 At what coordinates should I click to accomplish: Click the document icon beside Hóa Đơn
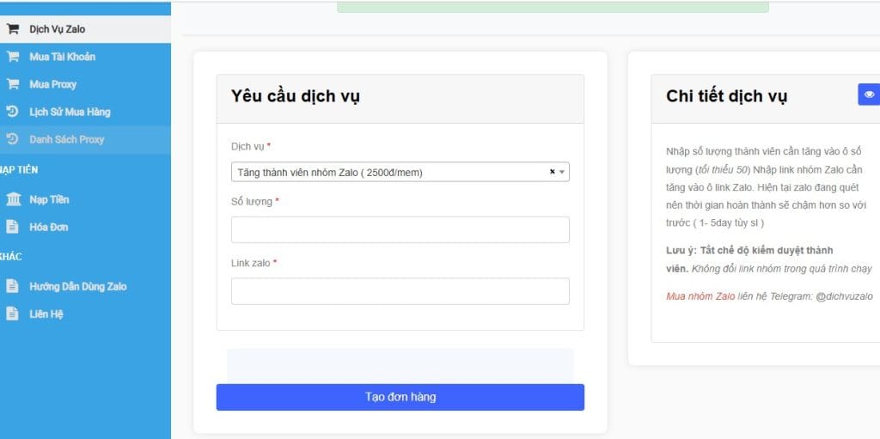coord(13,227)
